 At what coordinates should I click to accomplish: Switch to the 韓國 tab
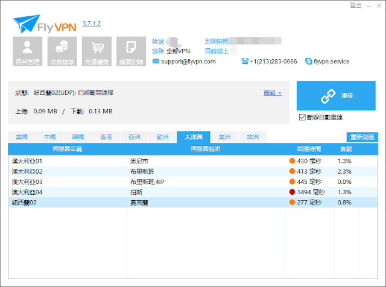78,137
